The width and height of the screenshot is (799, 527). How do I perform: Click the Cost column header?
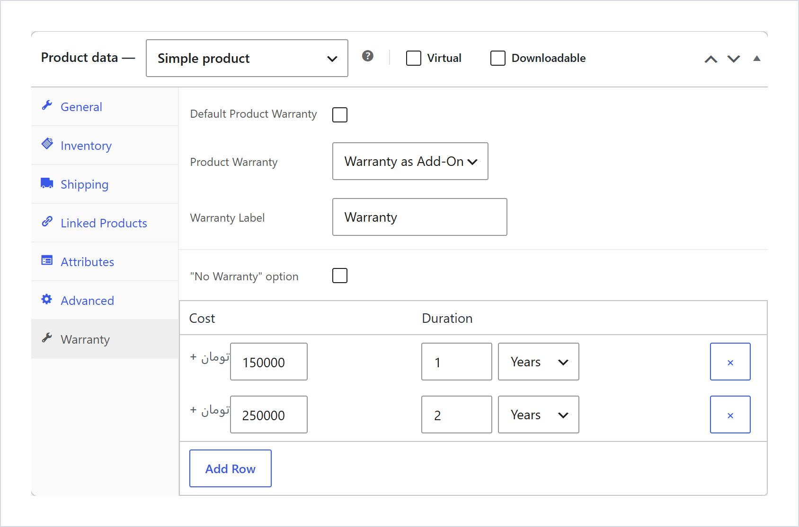click(202, 318)
